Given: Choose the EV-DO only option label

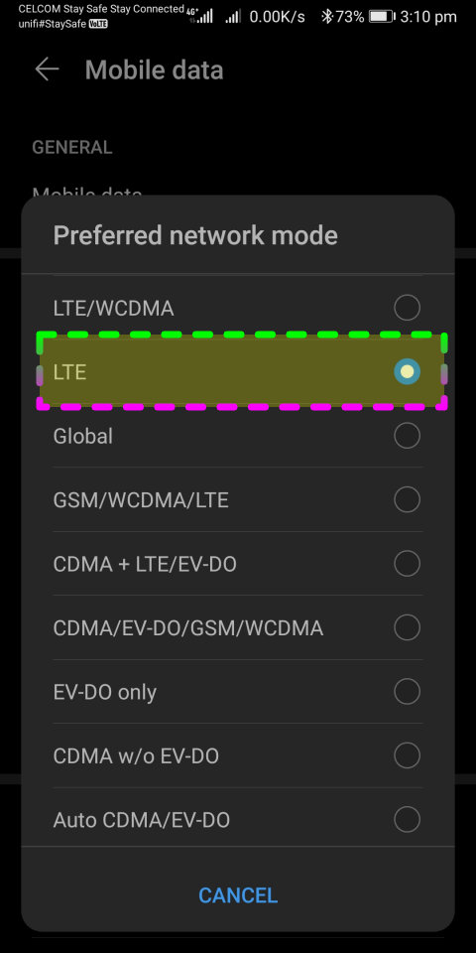Looking at the screenshot, I should 105,692.
